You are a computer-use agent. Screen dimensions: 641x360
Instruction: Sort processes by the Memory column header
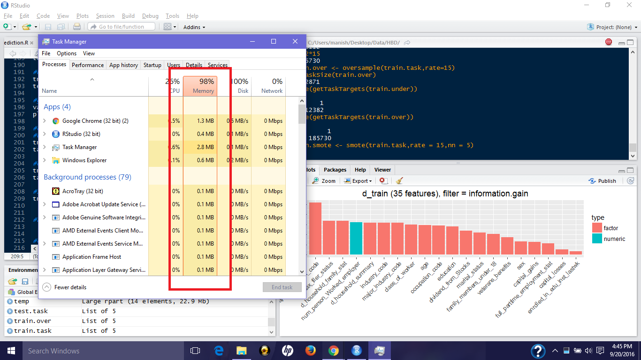[x=200, y=86]
